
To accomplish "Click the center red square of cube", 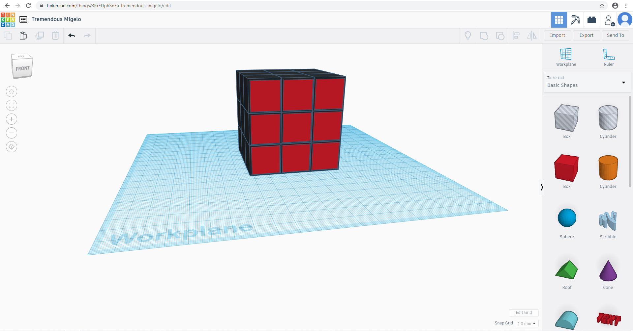I will click(297, 128).
